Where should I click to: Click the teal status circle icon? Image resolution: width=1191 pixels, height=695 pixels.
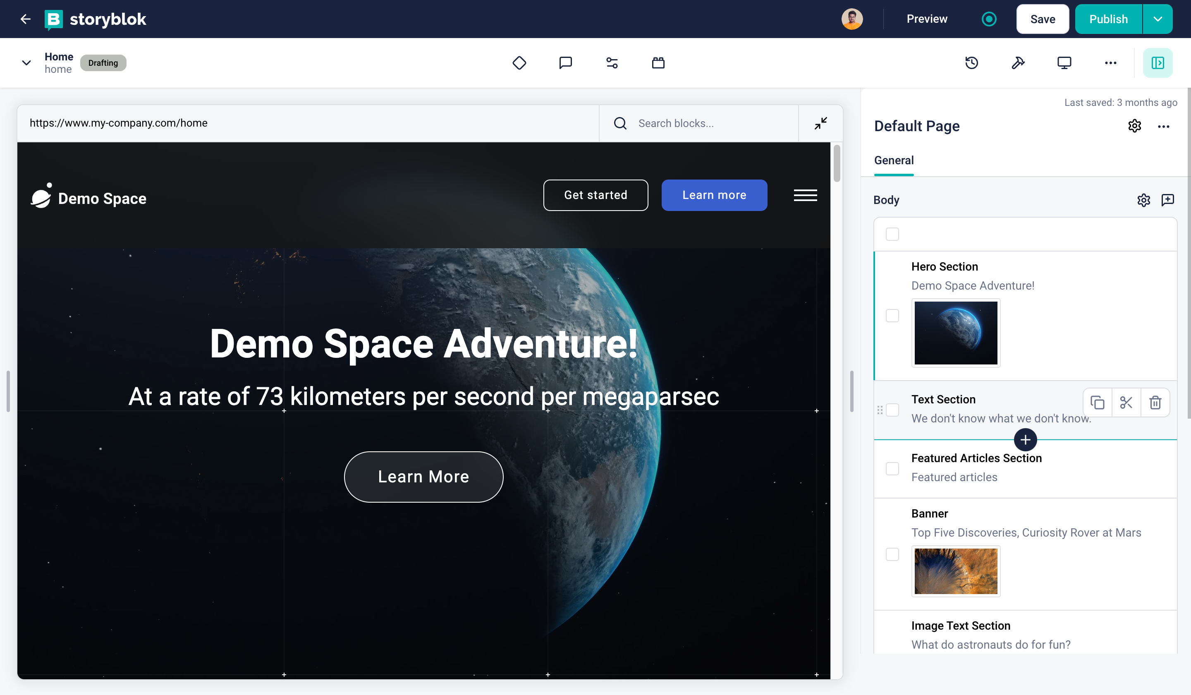(x=989, y=19)
